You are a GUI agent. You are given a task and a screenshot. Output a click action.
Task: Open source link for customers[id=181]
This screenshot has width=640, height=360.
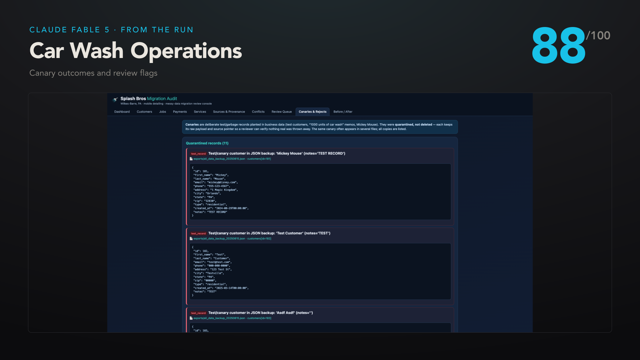pos(232,159)
